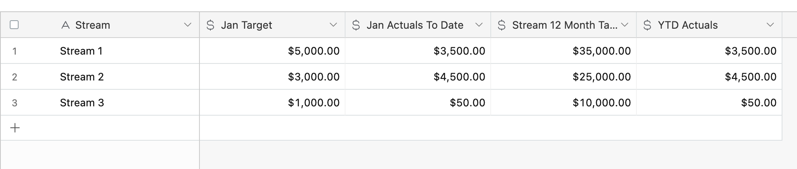Select row number 2
Viewport: 797px width, 169px height.
[x=15, y=77]
